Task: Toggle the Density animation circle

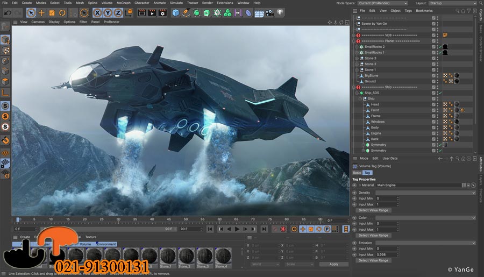Action: [354, 193]
